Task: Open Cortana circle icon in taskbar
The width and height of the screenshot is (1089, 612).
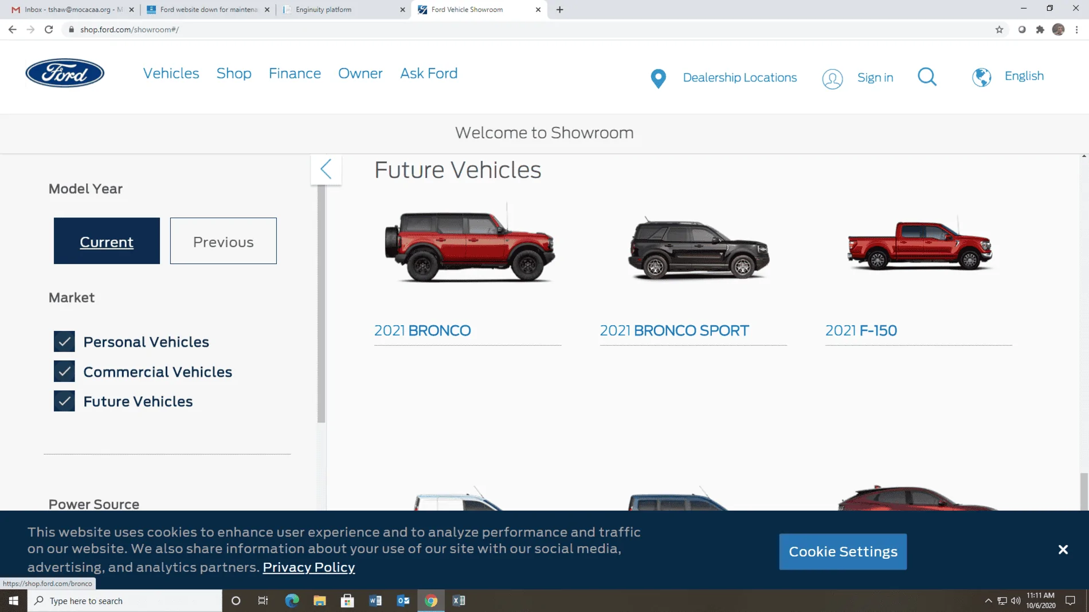Action: tap(236, 601)
